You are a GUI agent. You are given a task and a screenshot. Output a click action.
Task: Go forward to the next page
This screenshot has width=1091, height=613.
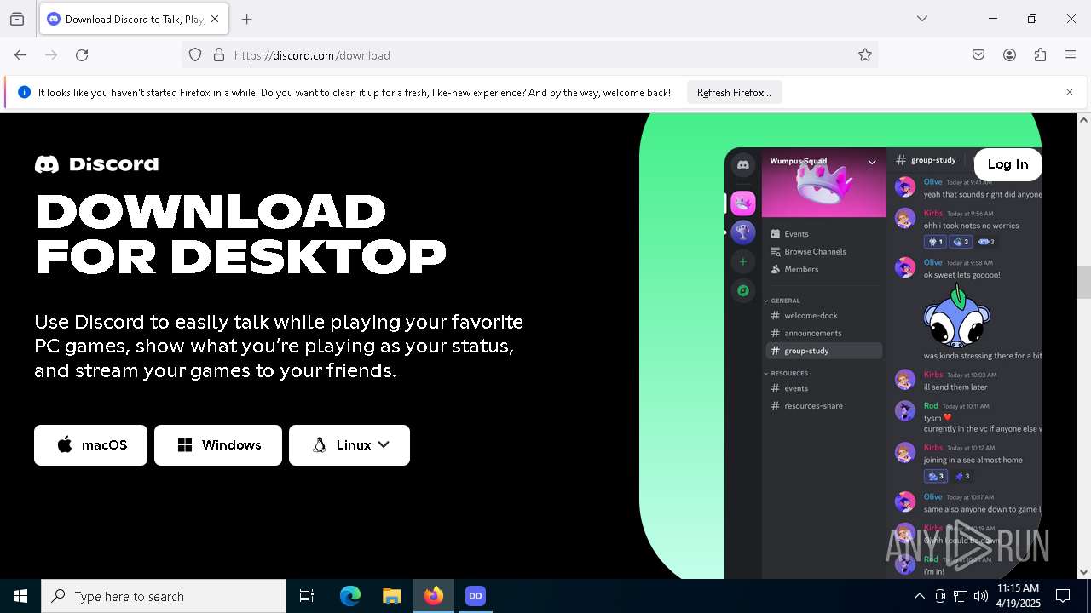(x=51, y=55)
